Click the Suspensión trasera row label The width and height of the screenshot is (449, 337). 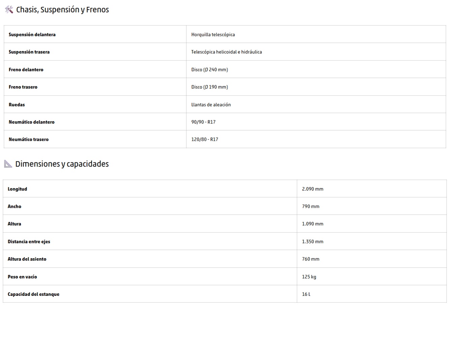[29, 52]
